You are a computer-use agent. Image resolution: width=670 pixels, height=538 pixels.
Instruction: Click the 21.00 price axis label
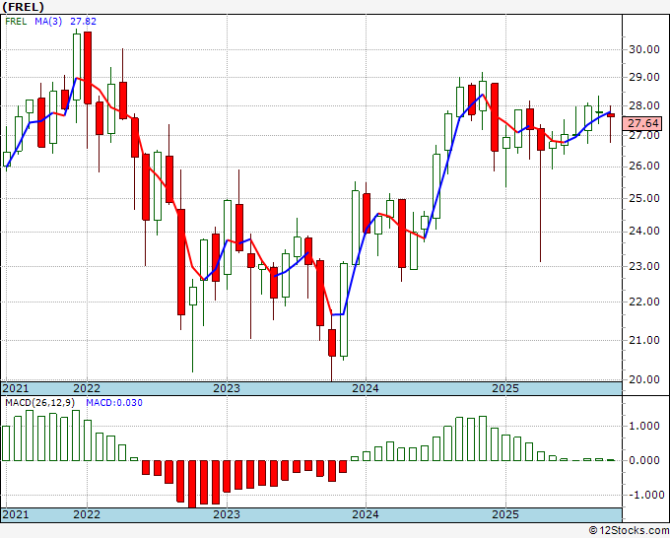(644, 340)
